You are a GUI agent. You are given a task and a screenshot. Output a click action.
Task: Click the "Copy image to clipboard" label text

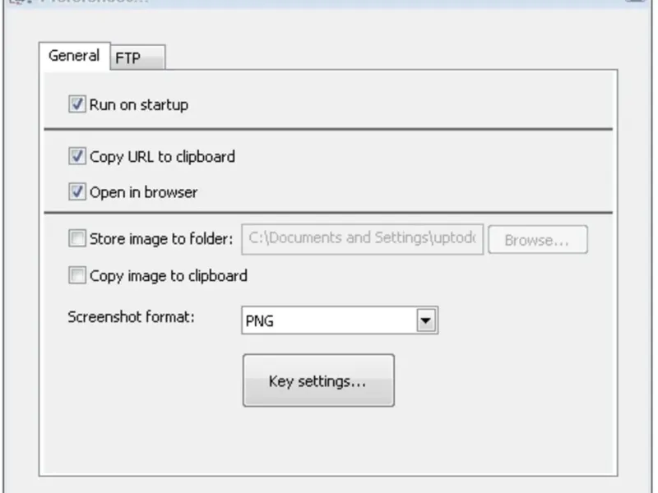click(169, 276)
